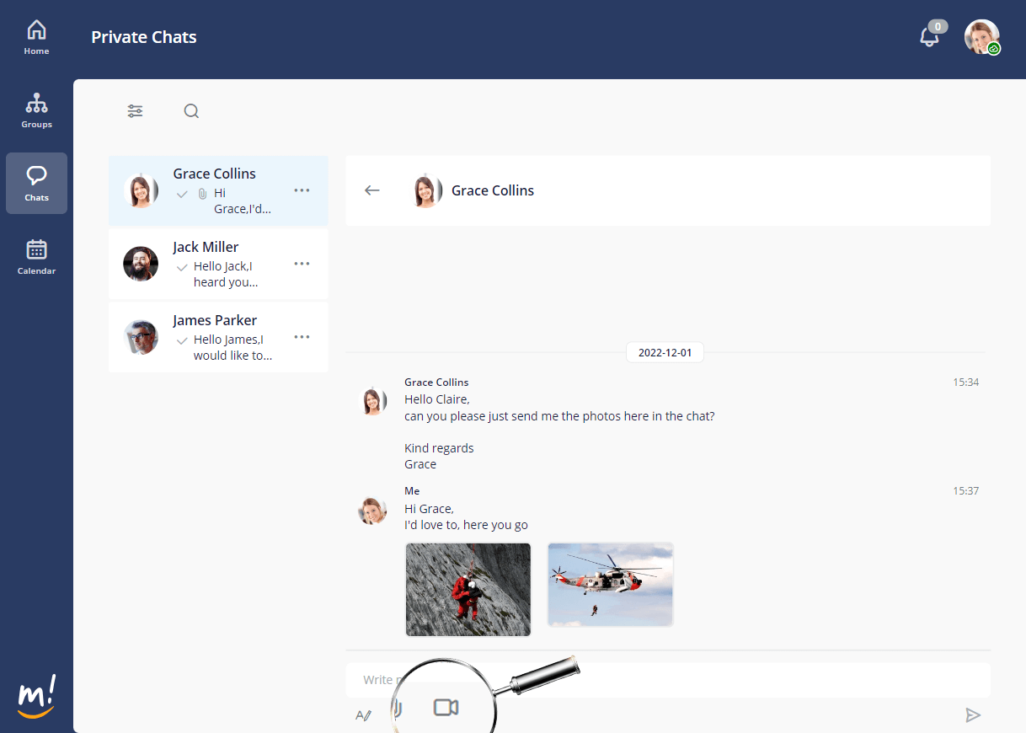Open Jack Miller chat in list
The image size is (1026, 733).
(x=218, y=265)
